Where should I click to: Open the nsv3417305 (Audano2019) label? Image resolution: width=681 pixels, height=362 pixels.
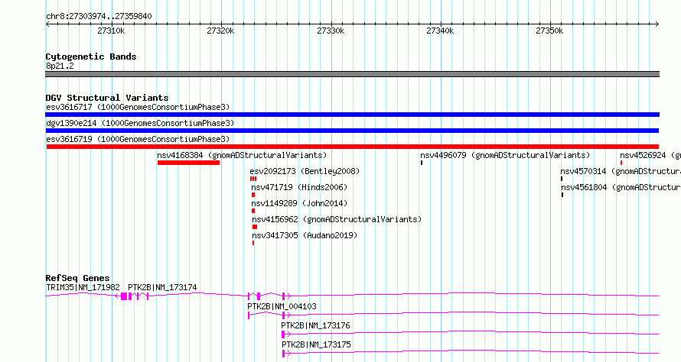pos(305,235)
